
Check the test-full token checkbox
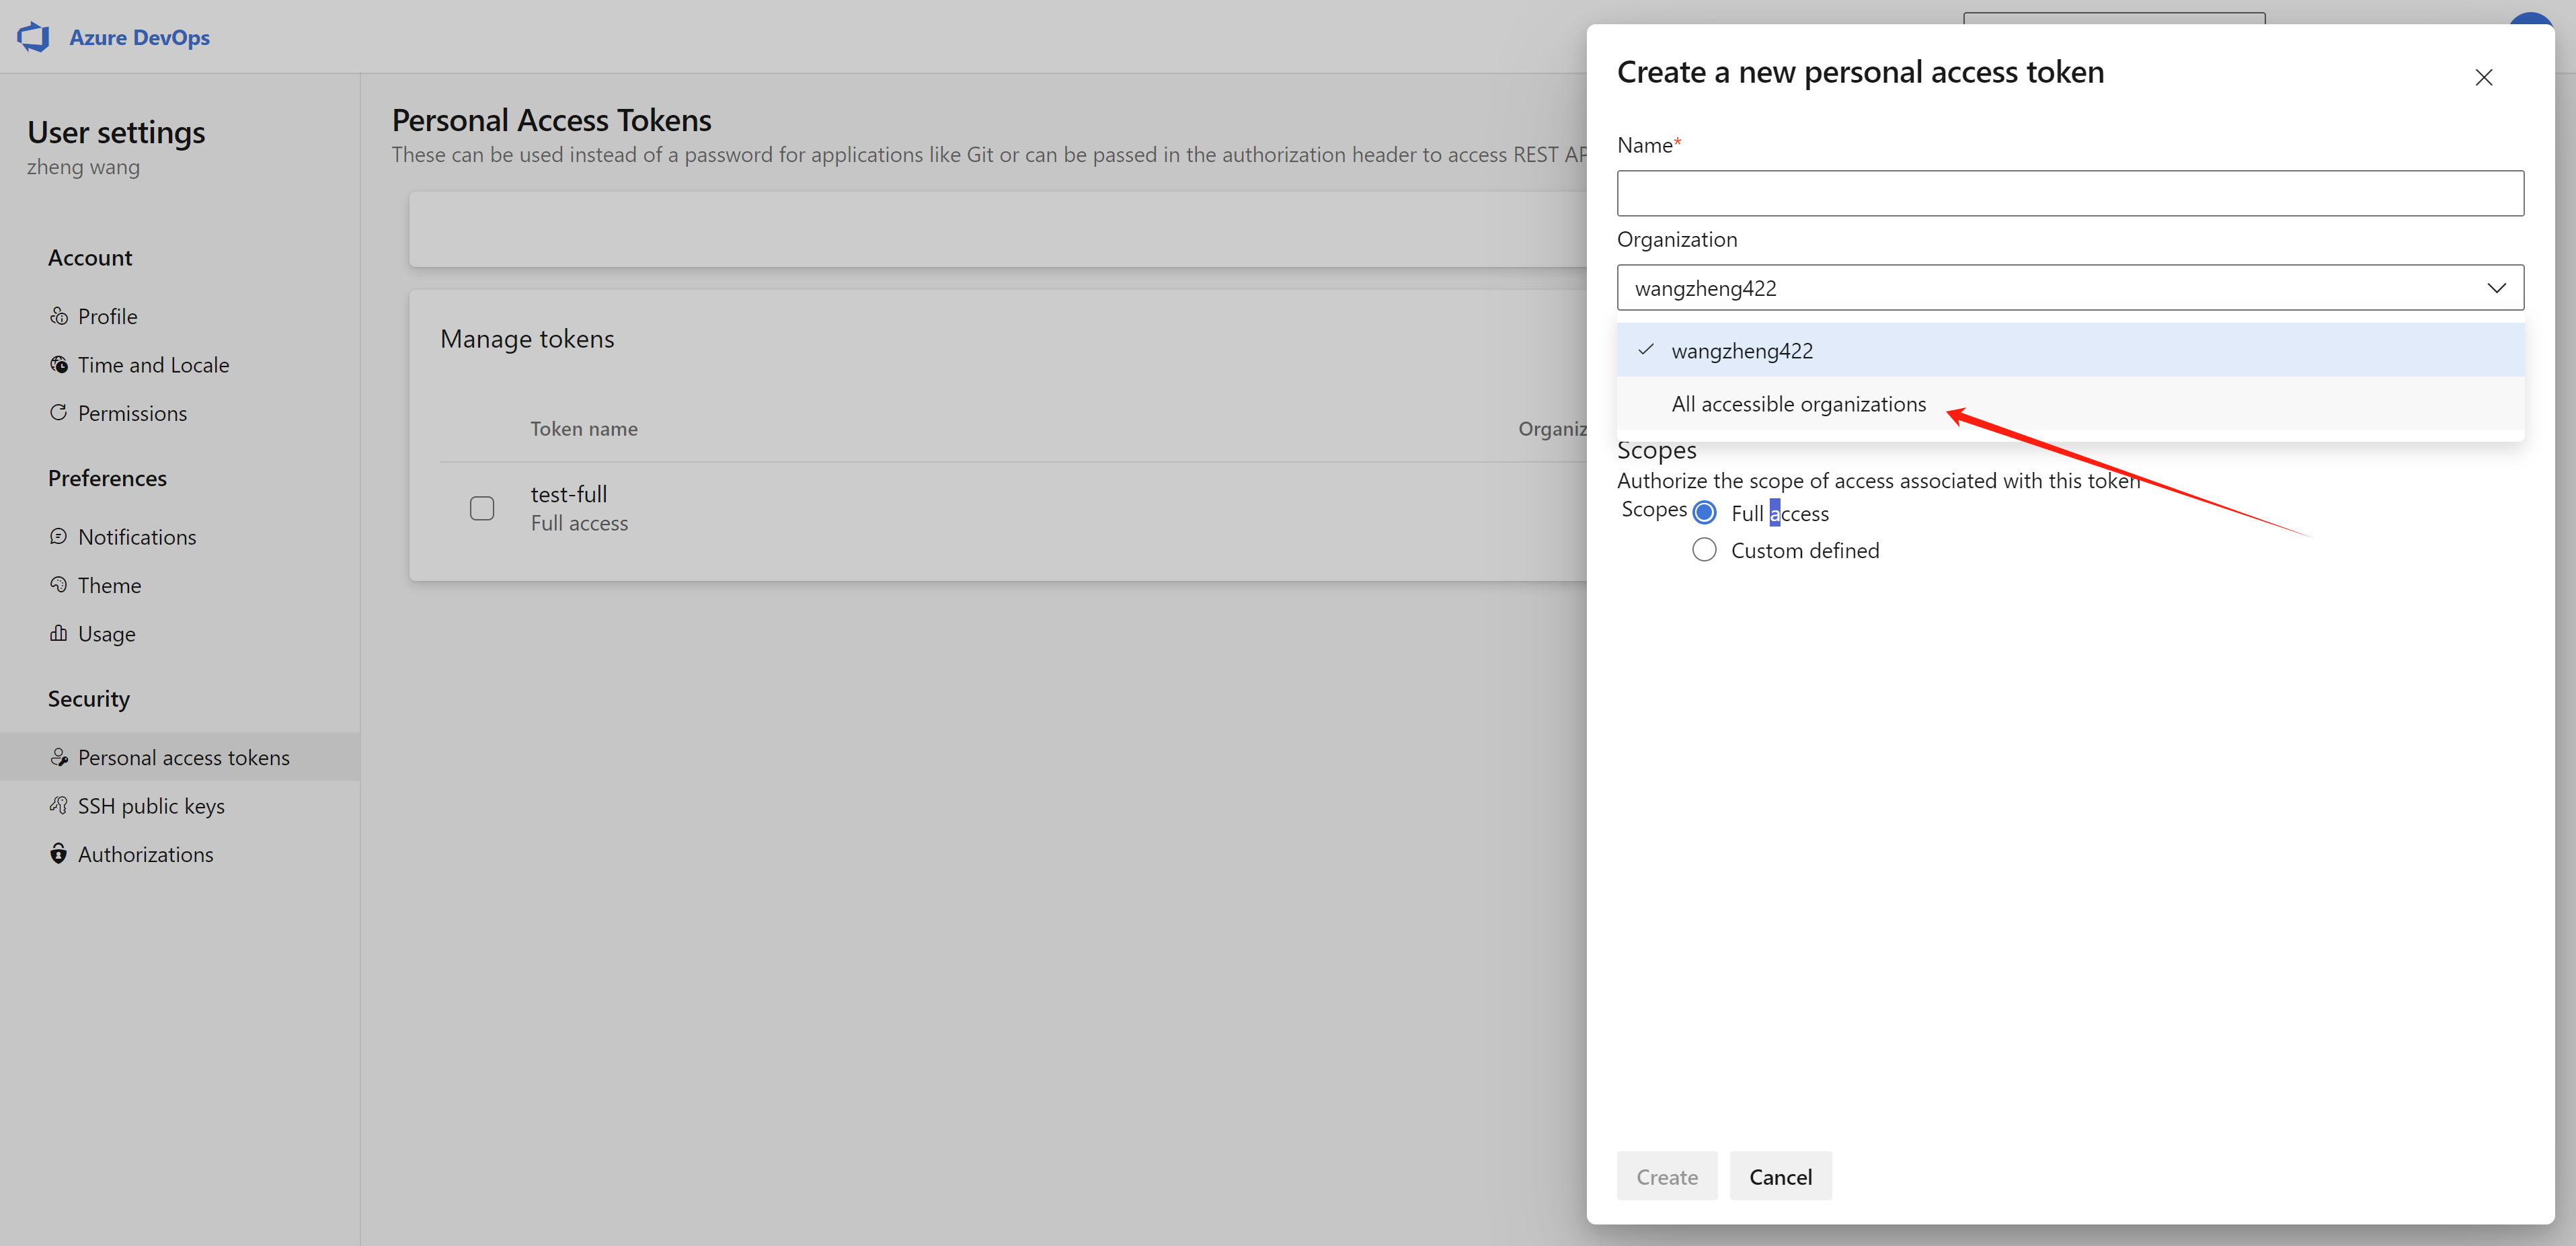[x=482, y=508]
